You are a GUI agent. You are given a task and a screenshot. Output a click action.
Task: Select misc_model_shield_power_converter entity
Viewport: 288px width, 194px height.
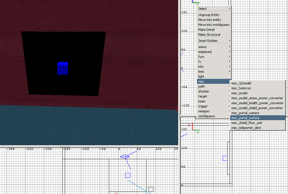pos(258,108)
